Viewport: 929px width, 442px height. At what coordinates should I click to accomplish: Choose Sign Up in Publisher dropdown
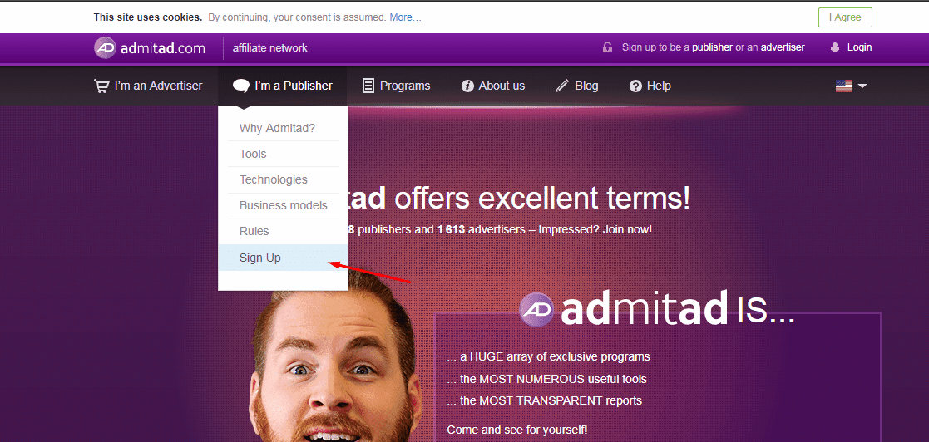coord(284,258)
